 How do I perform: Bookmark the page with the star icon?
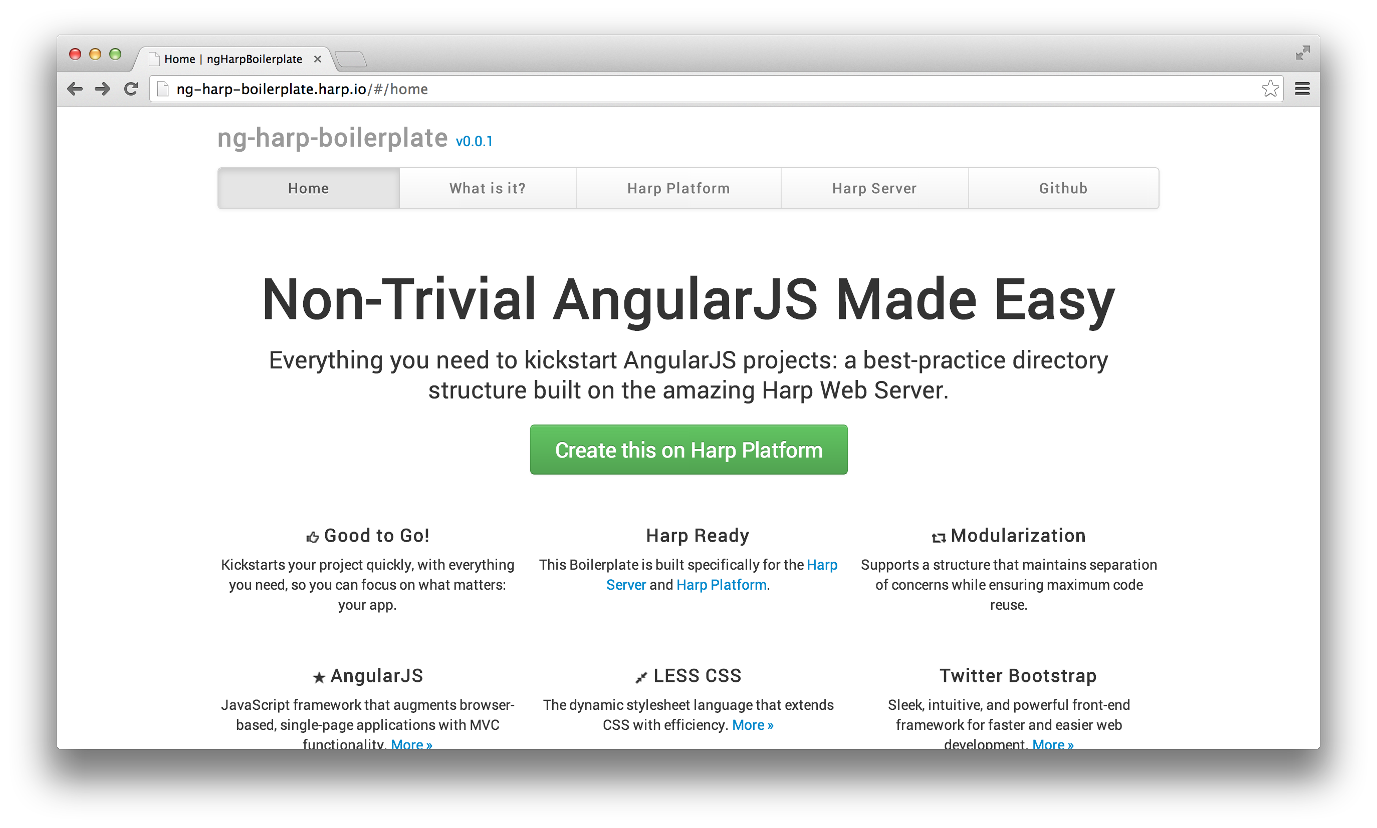point(1270,89)
